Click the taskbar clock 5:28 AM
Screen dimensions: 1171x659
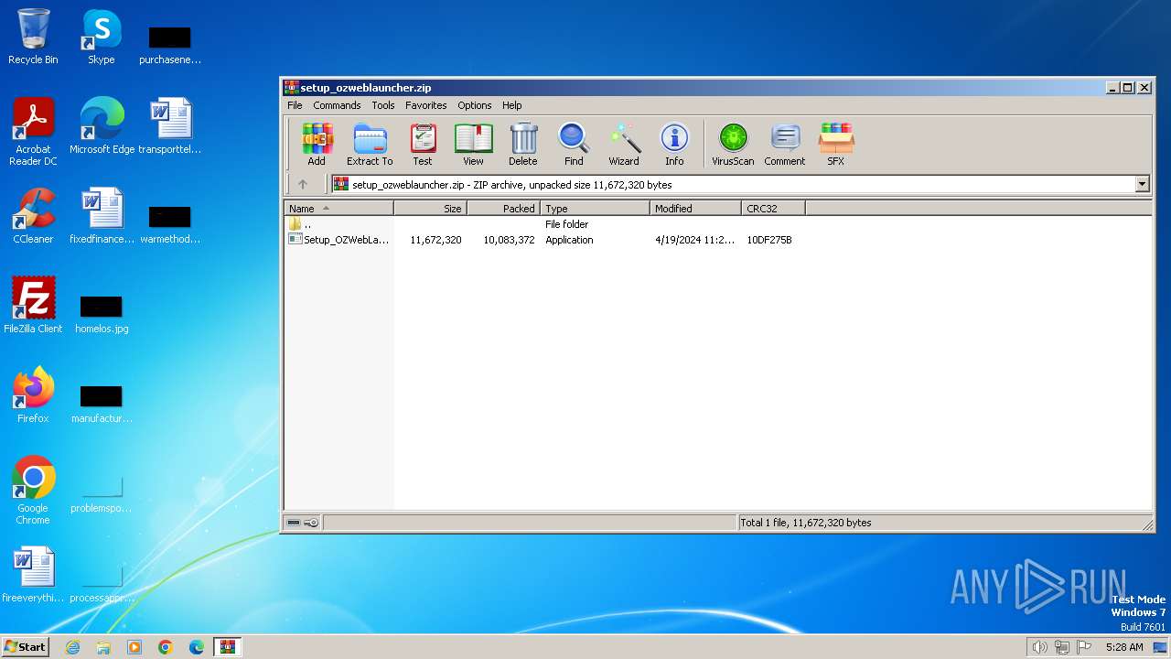click(1124, 647)
